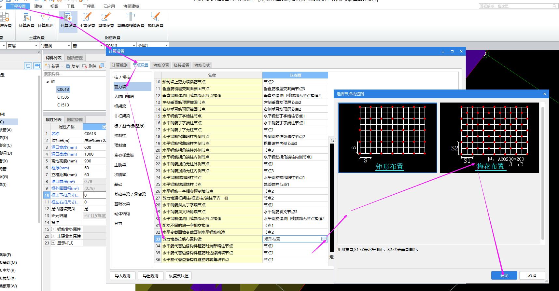Click the ellipsis button in row 33

click(x=324, y=239)
